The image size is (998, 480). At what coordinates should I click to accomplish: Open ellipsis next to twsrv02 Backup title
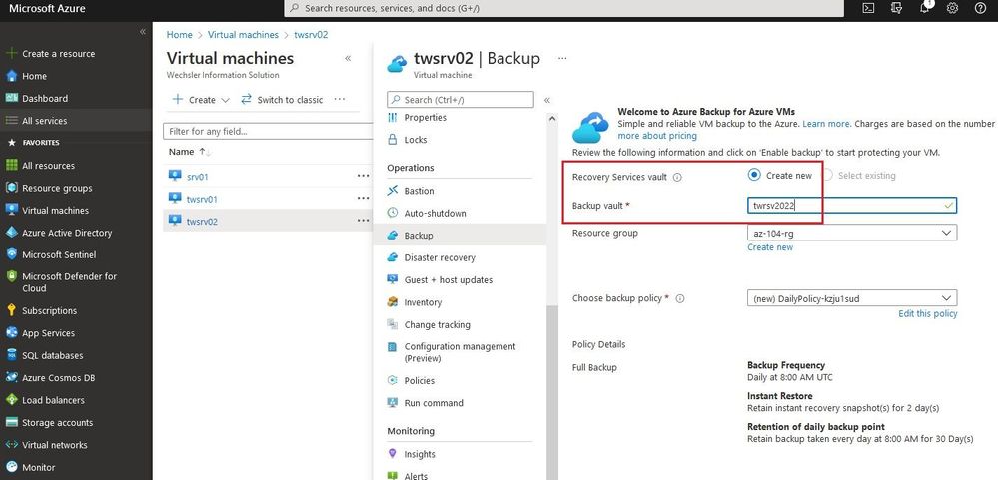(562, 58)
